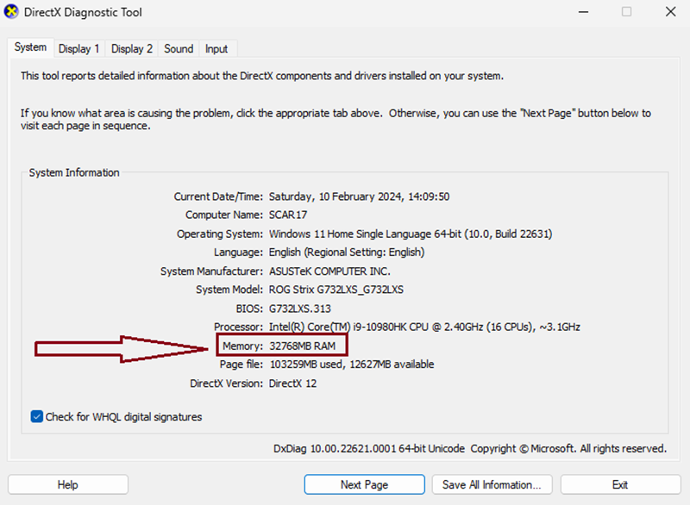This screenshot has height=505, width=690.
Task: Switch to the Sound tab
Action: click(179, 49)
